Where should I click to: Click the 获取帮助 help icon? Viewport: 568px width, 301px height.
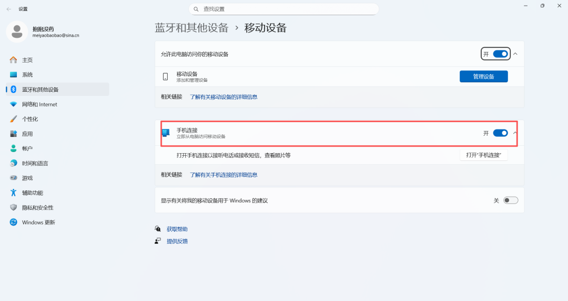point(158,229)
